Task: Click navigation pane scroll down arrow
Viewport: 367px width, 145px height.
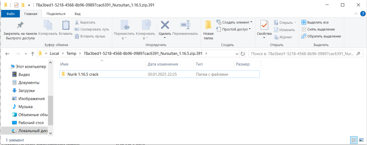Action: (x=51, y=133)
